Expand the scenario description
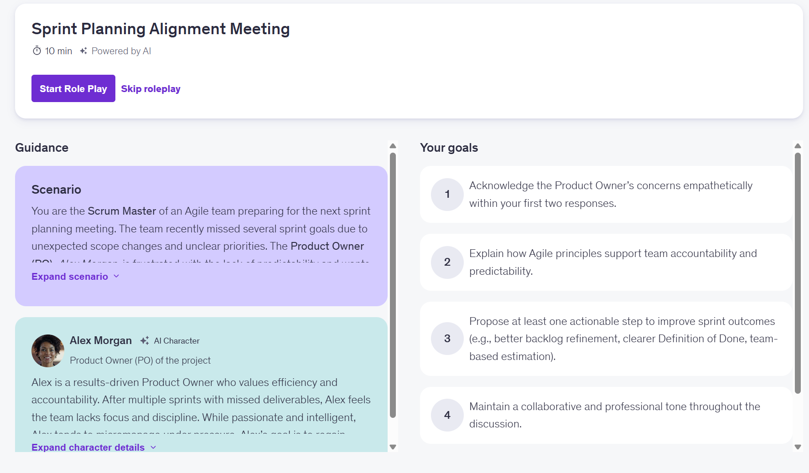The width and height of the screenshot is (809, 473). pos(70,277)
